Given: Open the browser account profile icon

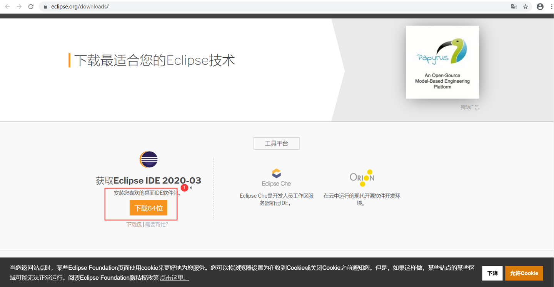Looking at the screenshot, I should click(x=539, y=6).
